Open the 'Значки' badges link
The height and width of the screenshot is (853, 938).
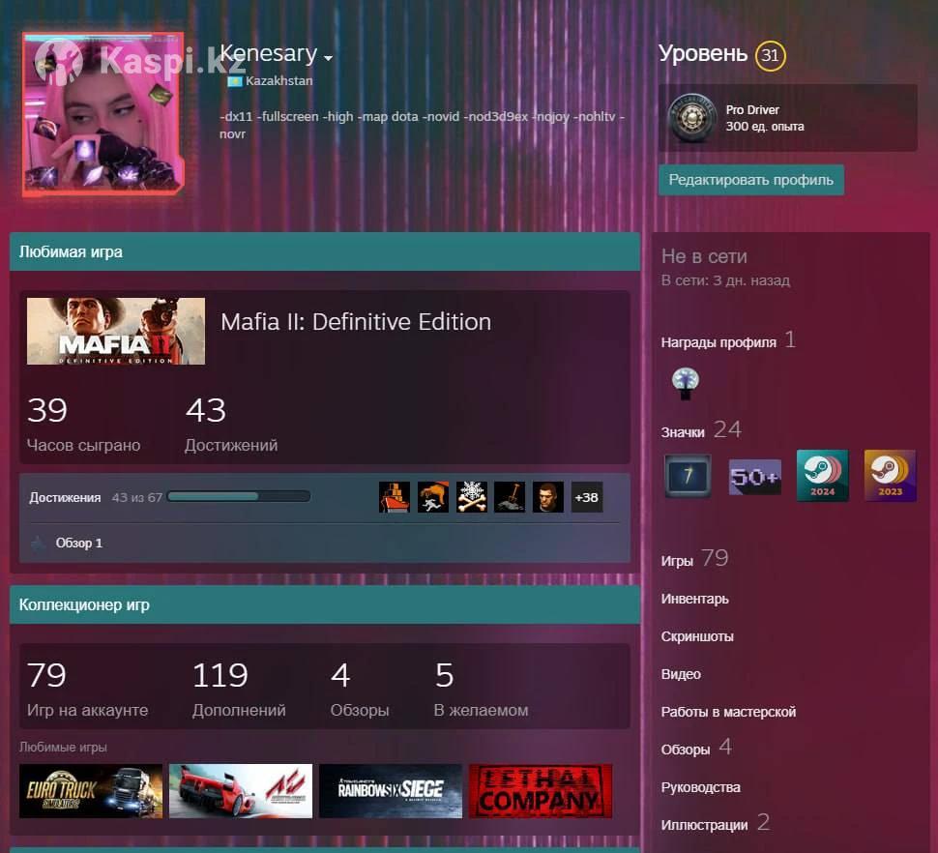point(683,432)
